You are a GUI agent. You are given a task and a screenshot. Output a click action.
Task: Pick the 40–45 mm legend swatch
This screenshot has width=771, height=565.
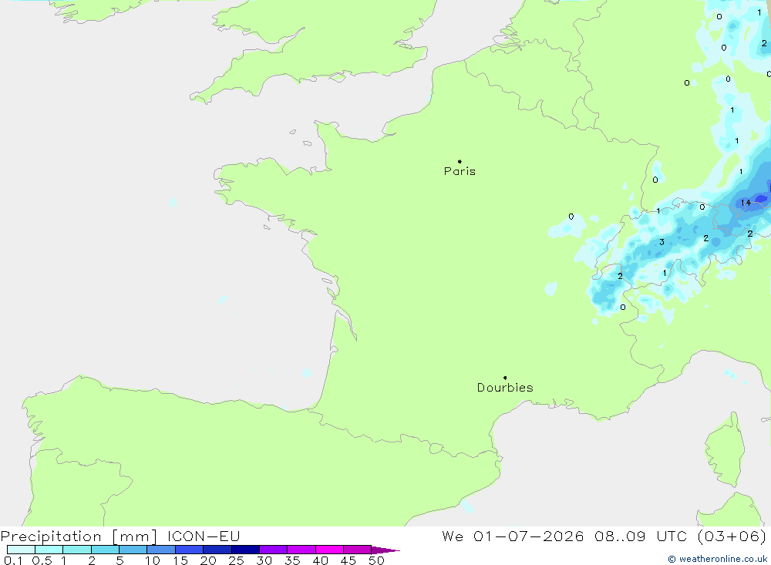329,550
